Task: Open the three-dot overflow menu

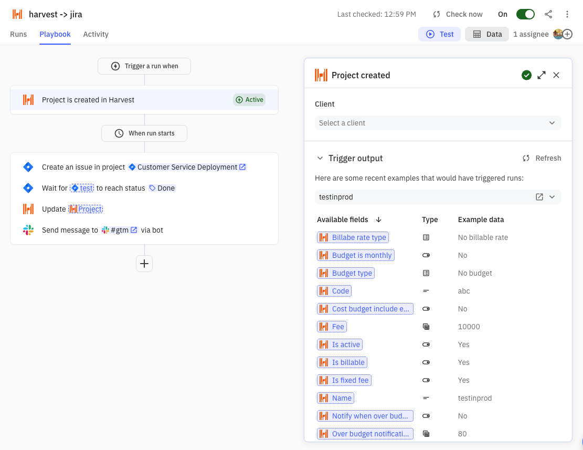Action: click(x=567, y=14)
